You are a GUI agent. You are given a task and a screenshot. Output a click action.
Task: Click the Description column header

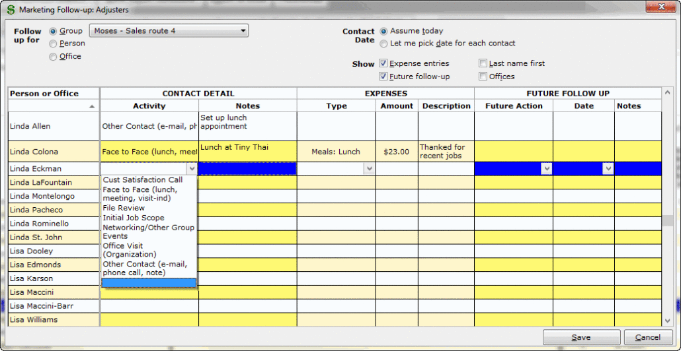click(x=446, y=106)
